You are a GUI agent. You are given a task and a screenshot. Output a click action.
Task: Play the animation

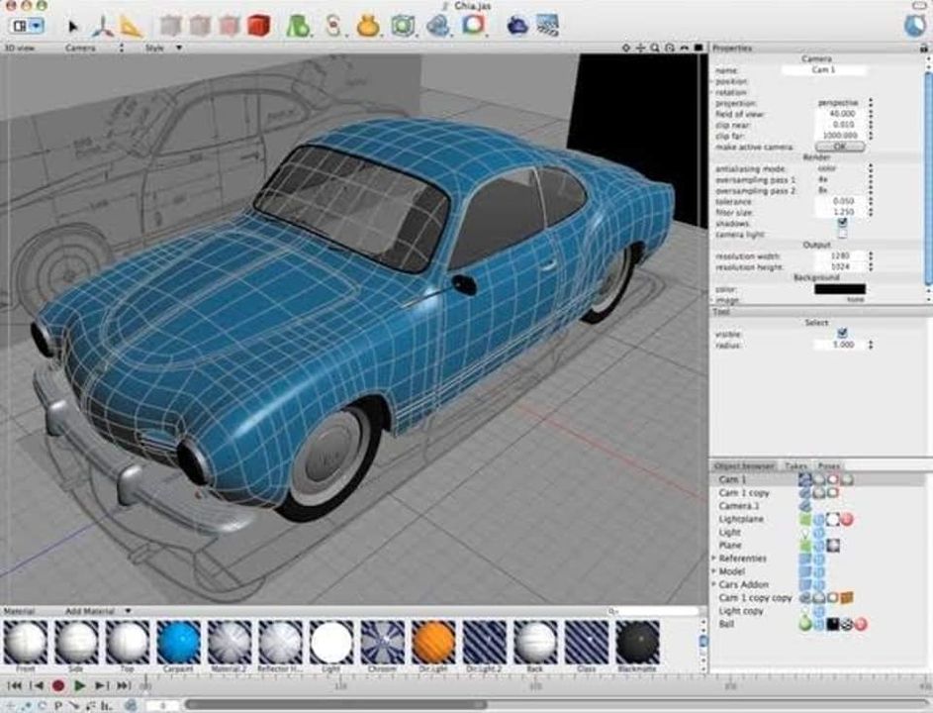click(79, 686)
